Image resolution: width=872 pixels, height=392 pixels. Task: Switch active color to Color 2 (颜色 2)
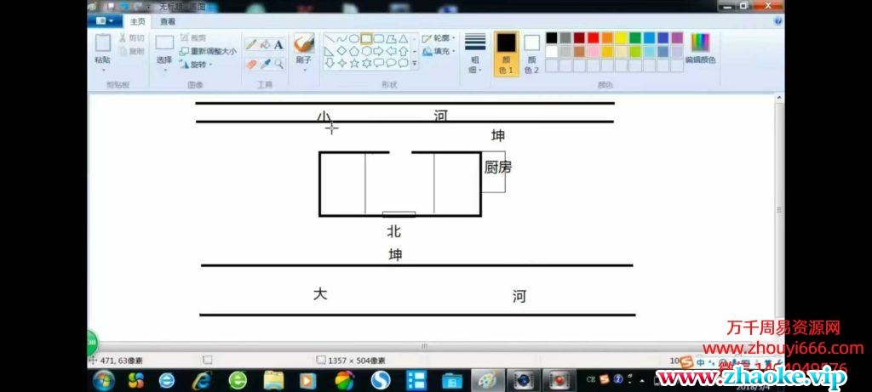click(x=531, y=54)
